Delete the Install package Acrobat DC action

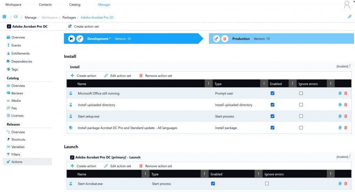(x=346, y=128)
